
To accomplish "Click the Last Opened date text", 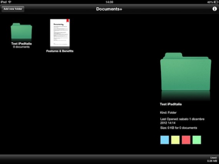I will [x=182, y=121].
